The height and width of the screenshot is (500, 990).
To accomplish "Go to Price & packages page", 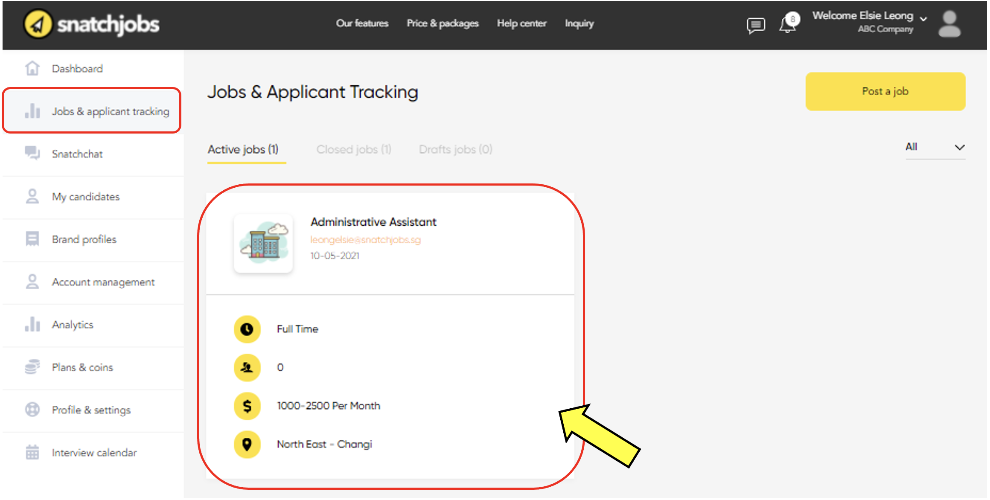I will coord(442,23).
